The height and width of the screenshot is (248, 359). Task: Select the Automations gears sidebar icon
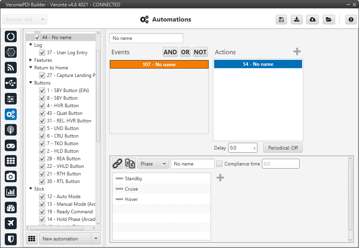(11, 114)
